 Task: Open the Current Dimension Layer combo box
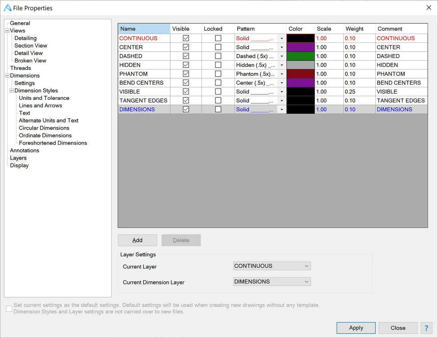272,282
